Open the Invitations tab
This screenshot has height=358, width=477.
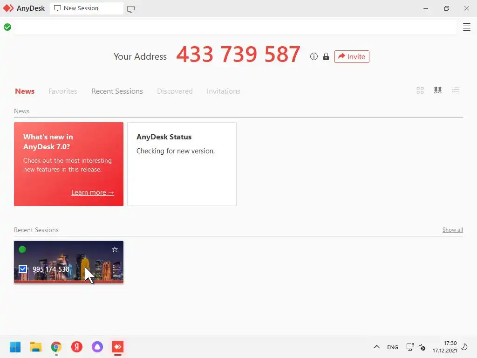223,91
